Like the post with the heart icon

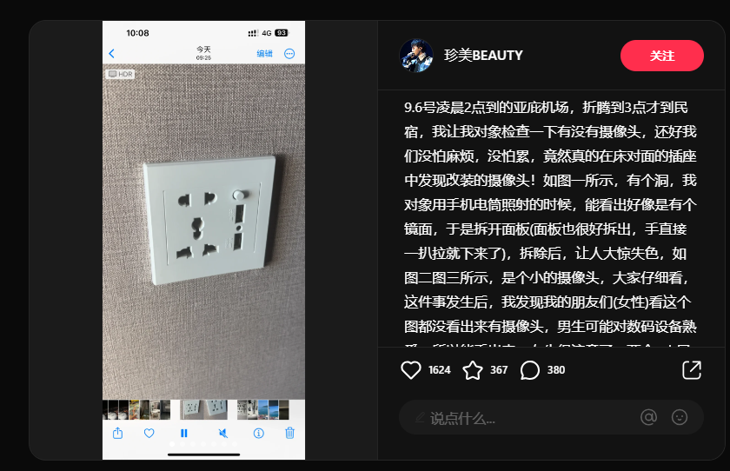410,370
